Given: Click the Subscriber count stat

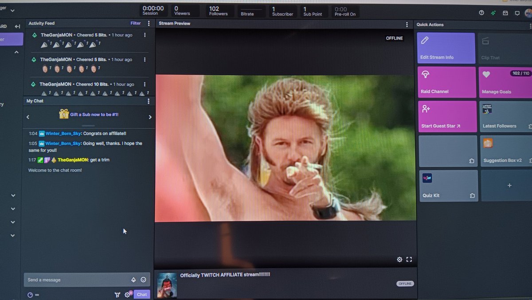Looking at the screenshot, I should (x=282, y=11).
